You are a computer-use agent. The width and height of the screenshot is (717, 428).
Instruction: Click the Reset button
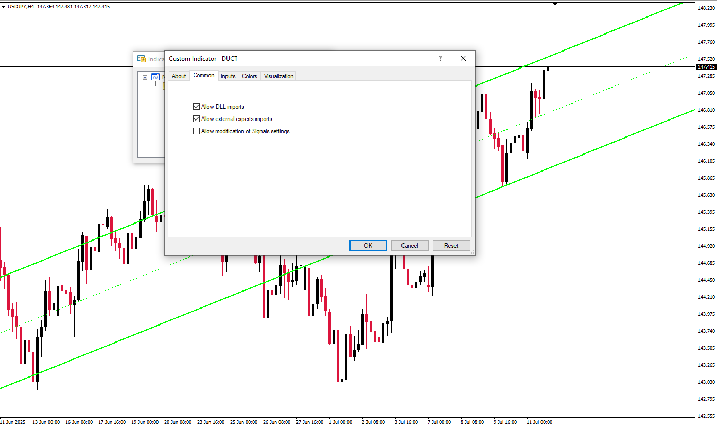click(x=451, y=246)
